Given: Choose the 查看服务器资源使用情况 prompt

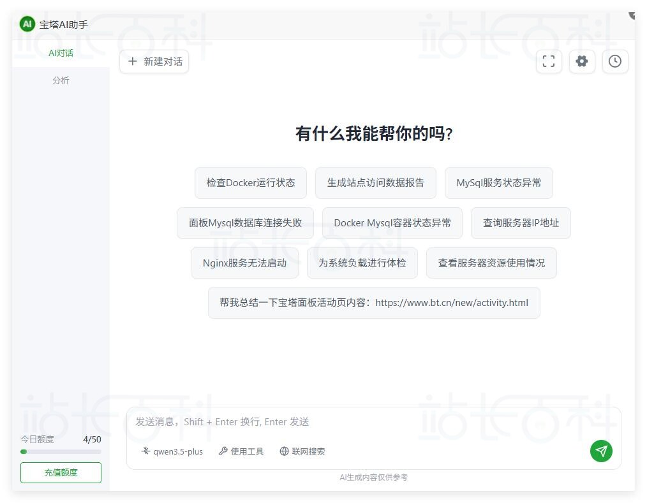Looking at the screenshot, I should (491, 263).
